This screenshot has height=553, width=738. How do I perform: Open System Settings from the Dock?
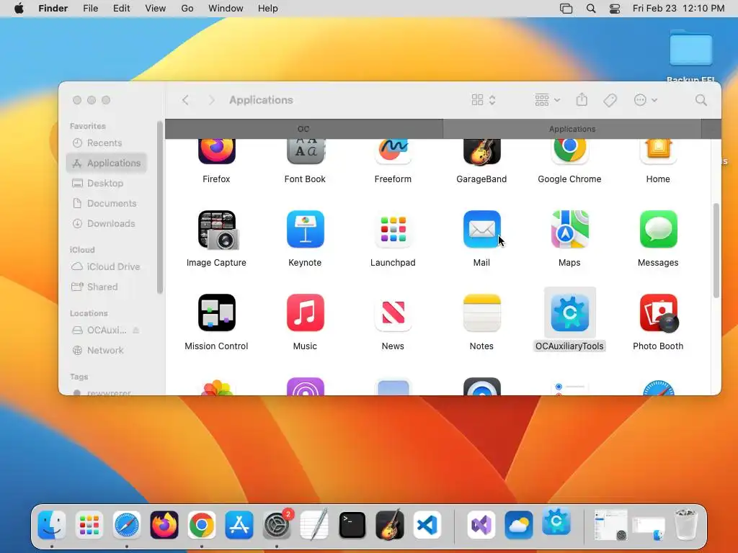277,524
